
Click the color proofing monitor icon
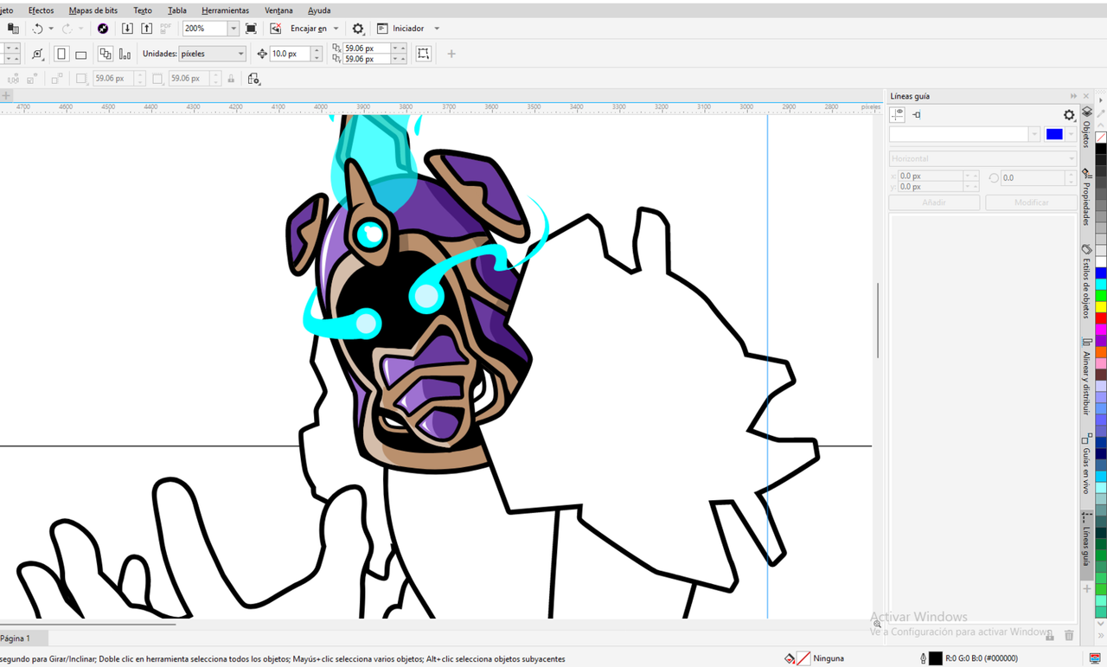pos(1096,658)
